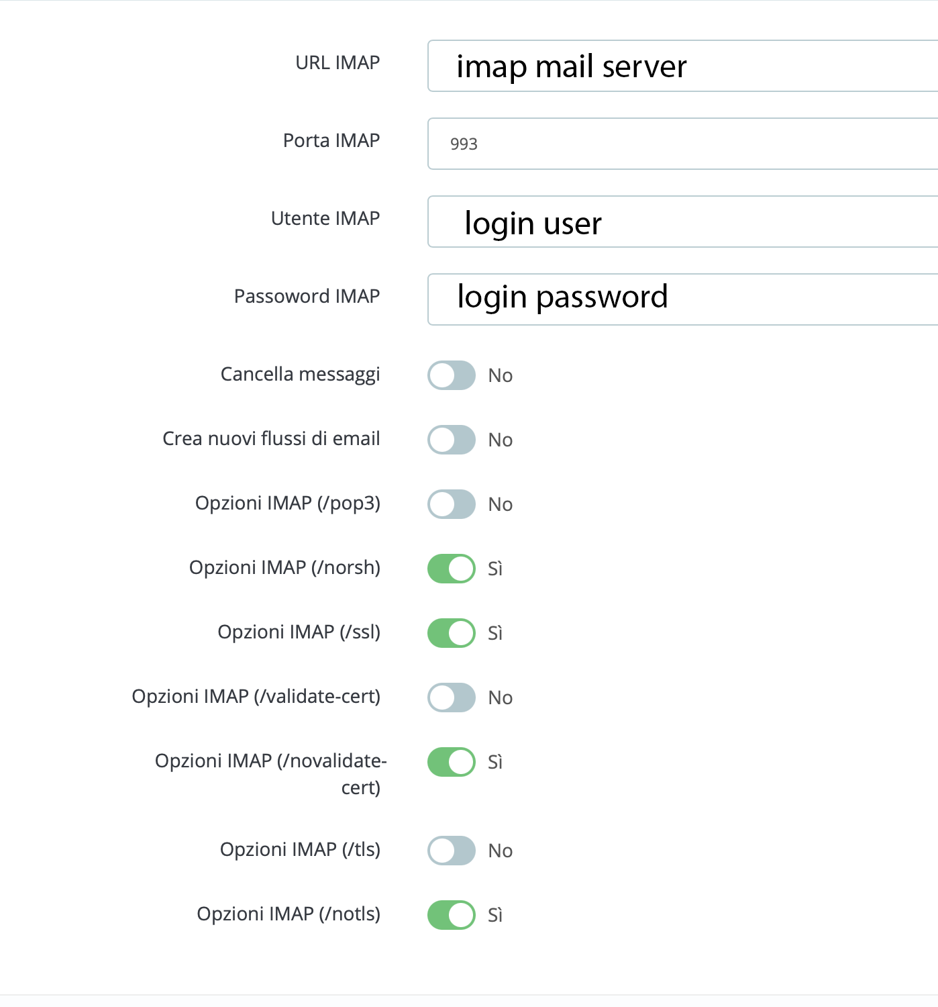Enable the /tls IMAP option toggle
The image size is (938, 1007).
pyautogui.click(x=452, y=851)
